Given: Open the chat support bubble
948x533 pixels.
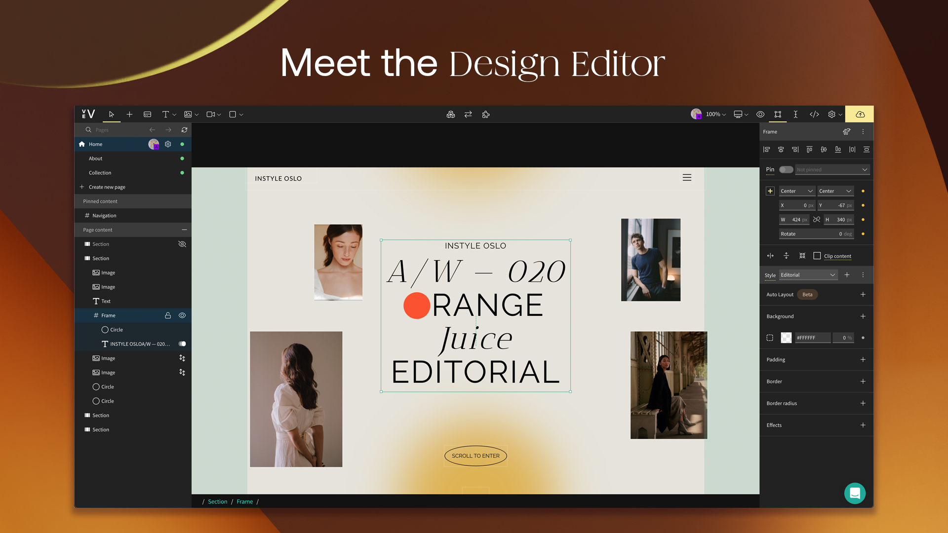Looking at the screenshot, I should [x=855, y=493].
